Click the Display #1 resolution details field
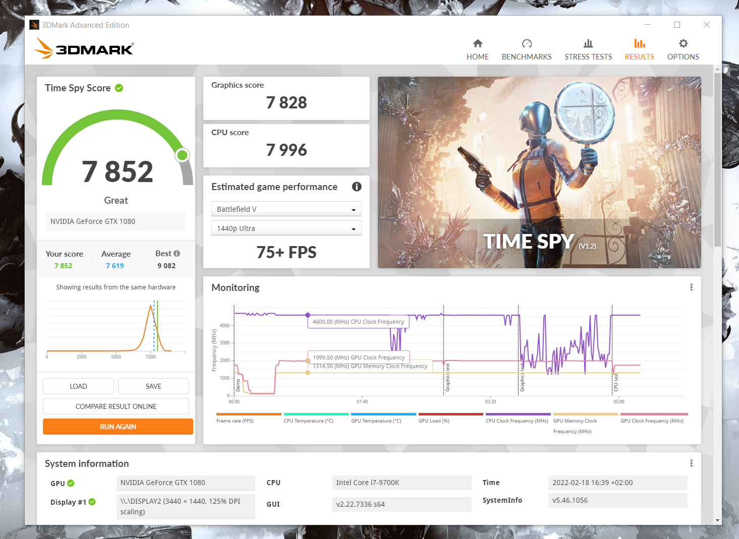Image resolution: width=739 pixels, height=539 pixels. (186, 506)
